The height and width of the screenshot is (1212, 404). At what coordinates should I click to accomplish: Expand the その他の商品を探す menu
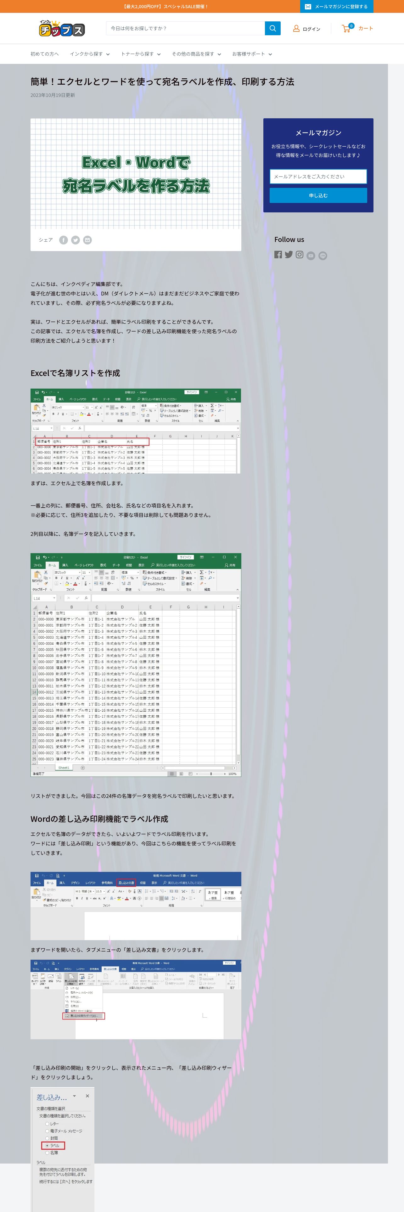(196, 54)
